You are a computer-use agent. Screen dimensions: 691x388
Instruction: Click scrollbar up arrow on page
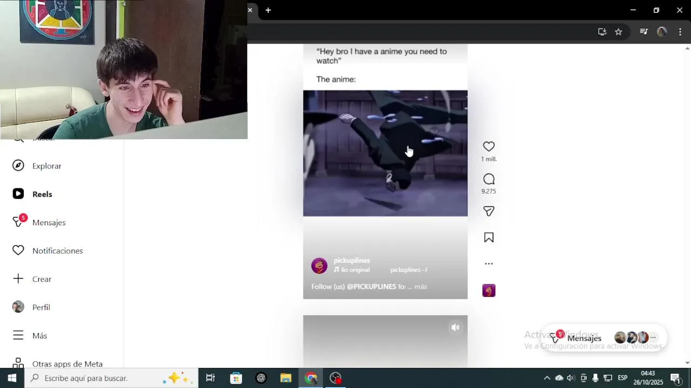(x=687, y=48)
